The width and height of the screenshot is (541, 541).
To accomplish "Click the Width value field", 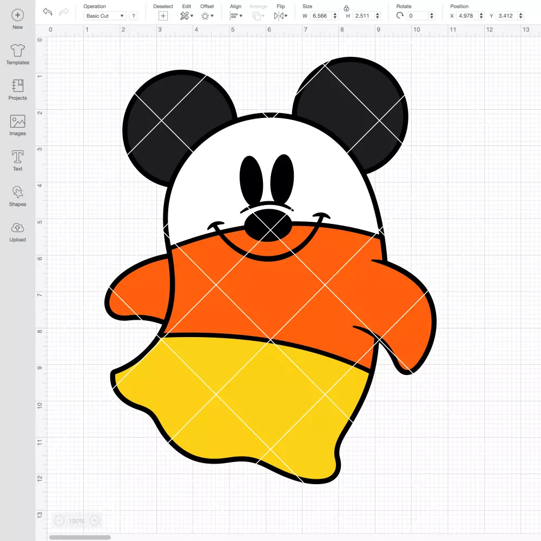I will click(320, 16).
